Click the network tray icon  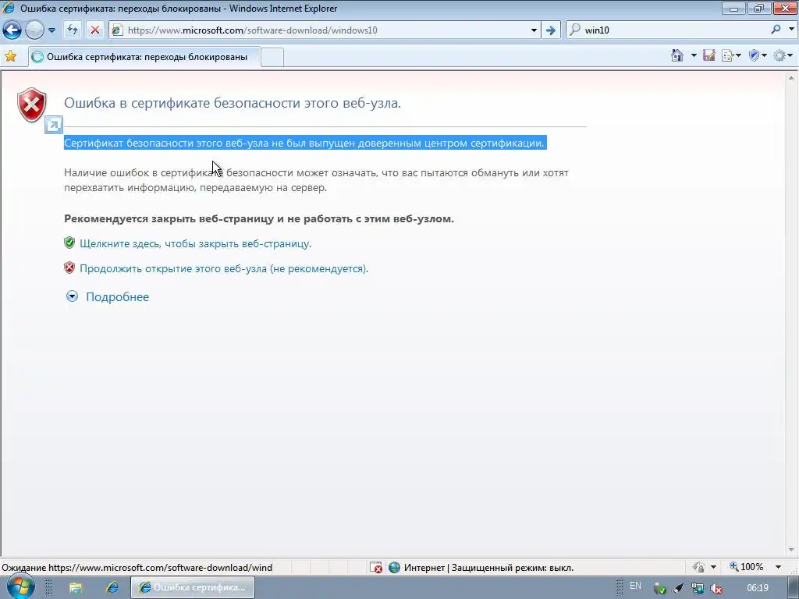coord(698,589)
